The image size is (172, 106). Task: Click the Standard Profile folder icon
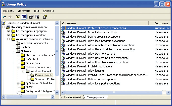(32, 79)
